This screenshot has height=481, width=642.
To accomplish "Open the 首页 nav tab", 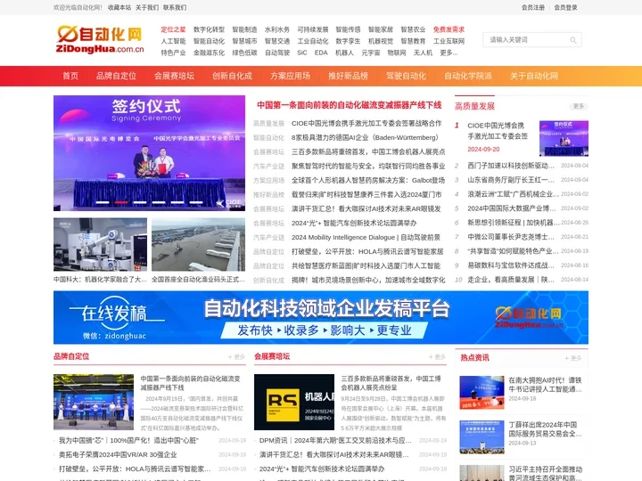I will coord(70,76).
